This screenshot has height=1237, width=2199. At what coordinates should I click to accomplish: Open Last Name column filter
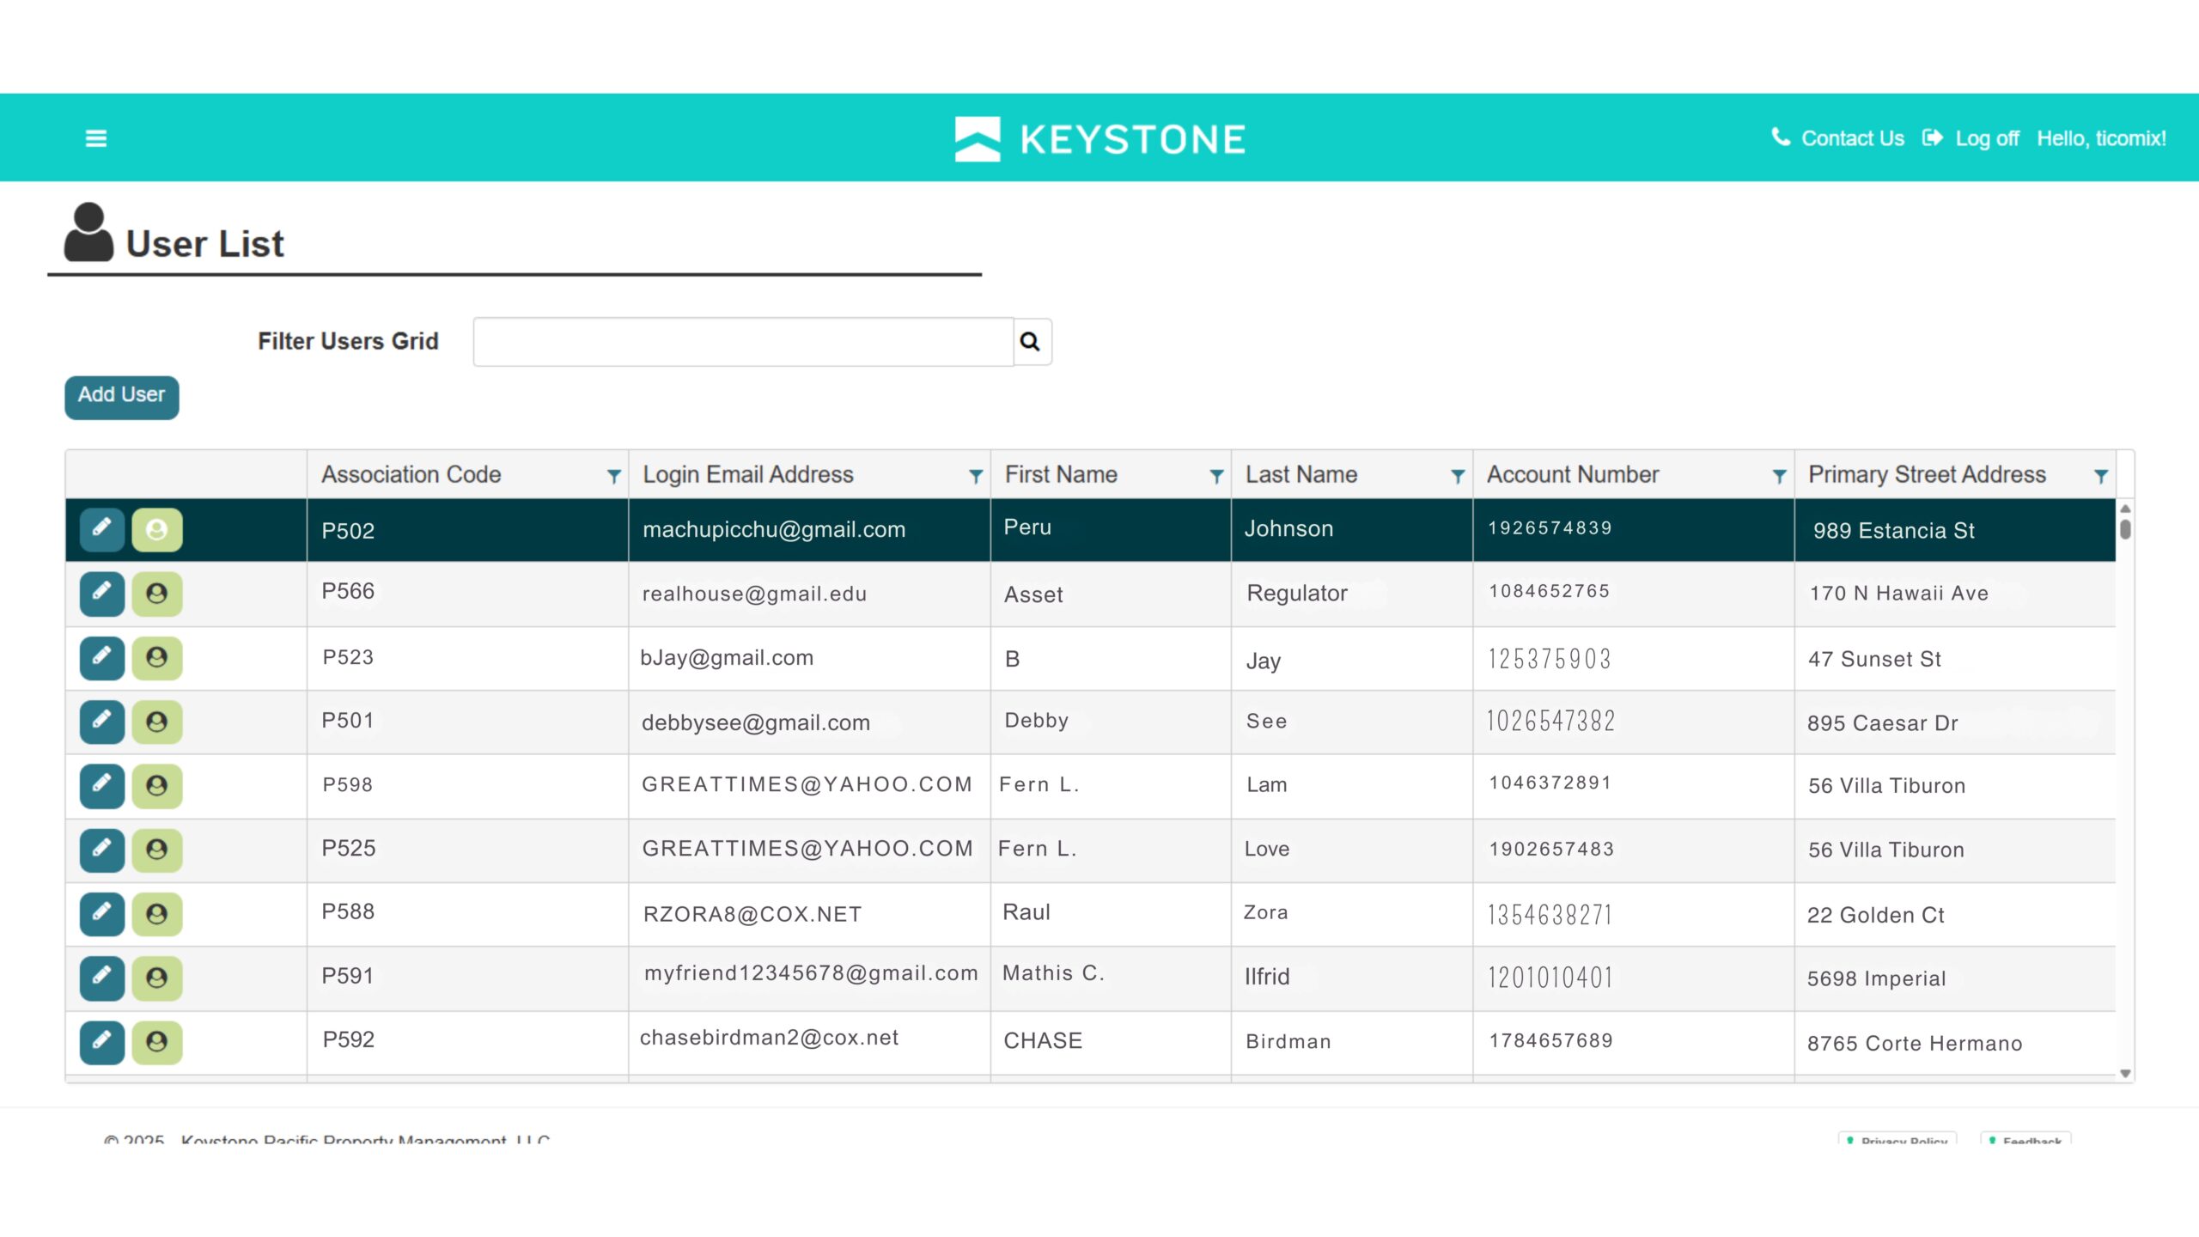1458,476
